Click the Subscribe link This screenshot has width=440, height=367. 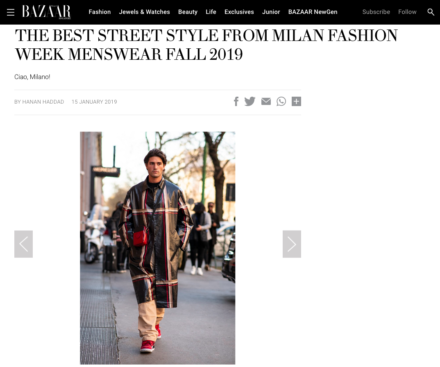click(x=376, y=12)
